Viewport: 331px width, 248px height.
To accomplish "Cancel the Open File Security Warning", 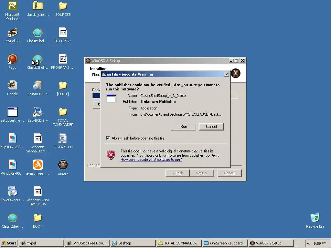I will coord(211,127).
